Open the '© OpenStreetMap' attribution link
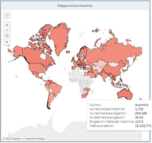 coord(34,139)
